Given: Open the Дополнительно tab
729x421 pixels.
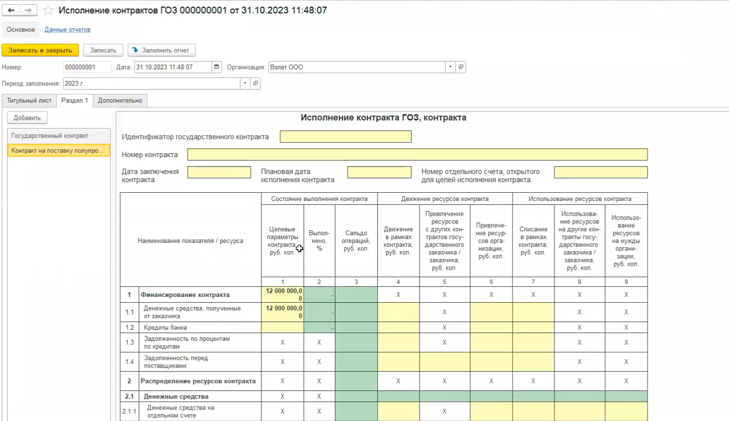Looking at the screenshot, I should 120,101.
